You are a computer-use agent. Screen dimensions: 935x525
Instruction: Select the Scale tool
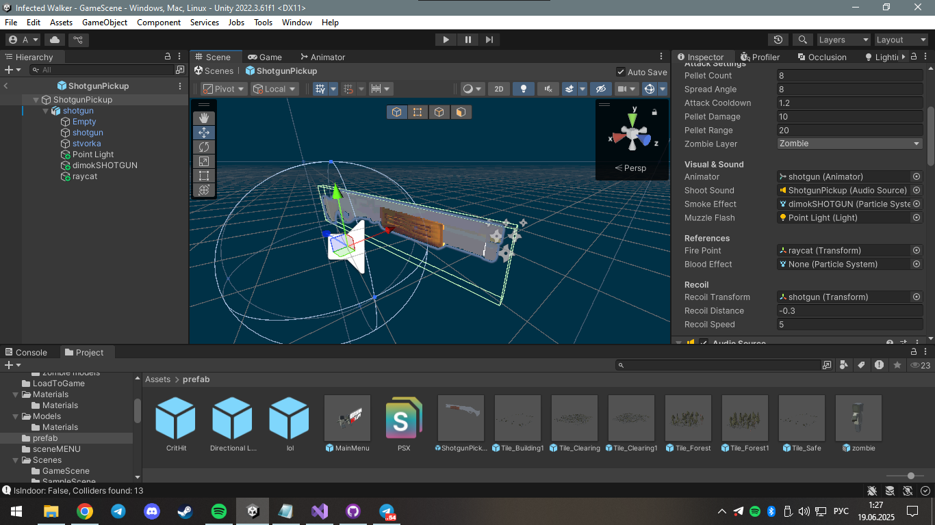coord(204,161)
